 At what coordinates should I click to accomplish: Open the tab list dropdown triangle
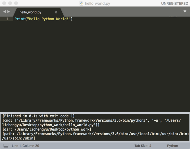click(185, 12)
